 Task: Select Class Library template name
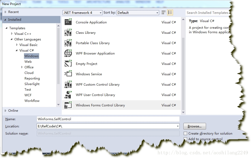[x=86, y=33]
